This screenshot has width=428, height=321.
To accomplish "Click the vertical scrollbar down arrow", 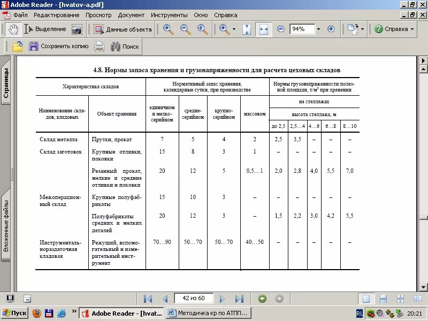I will tap(423, 287).
